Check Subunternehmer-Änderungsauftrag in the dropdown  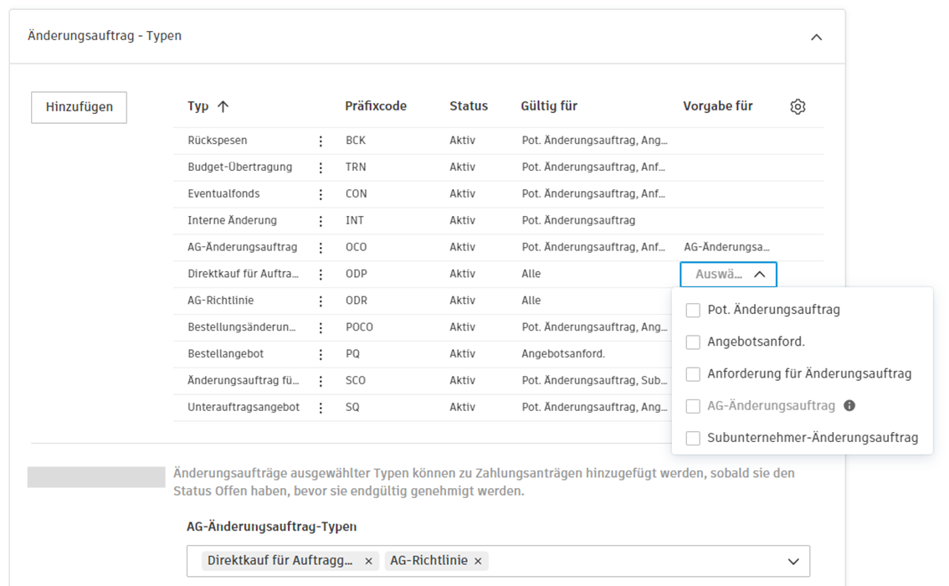pos(693,437)
